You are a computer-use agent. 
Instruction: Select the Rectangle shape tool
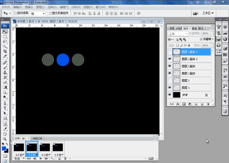pos(5,118)
